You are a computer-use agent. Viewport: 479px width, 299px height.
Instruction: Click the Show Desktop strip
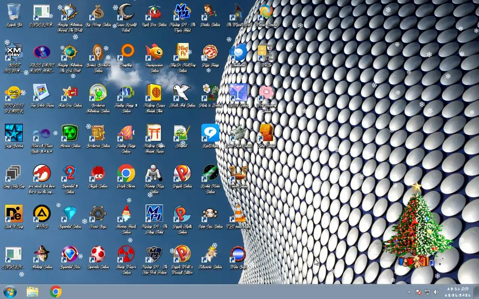[x=476, y=292]
